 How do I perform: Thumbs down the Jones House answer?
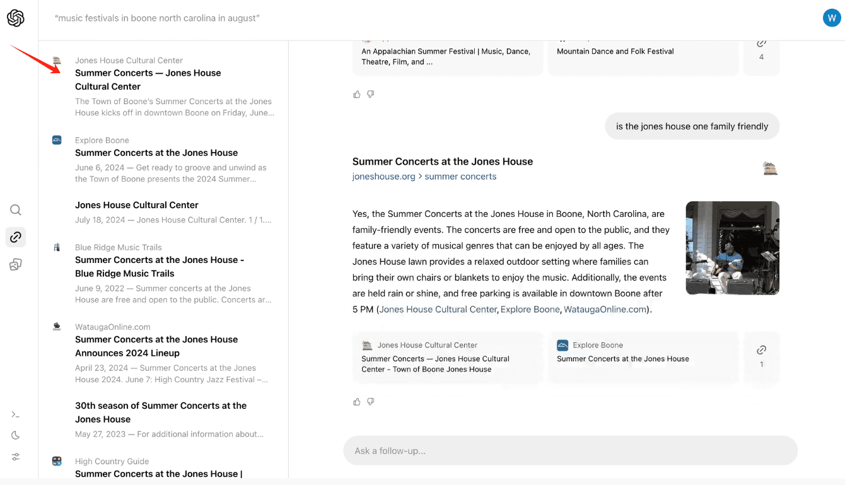371,401
